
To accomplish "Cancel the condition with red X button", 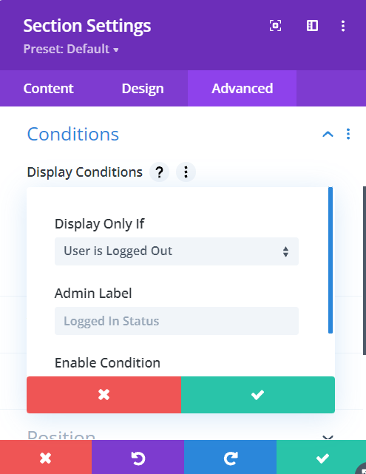I will [x=104, y=394].
